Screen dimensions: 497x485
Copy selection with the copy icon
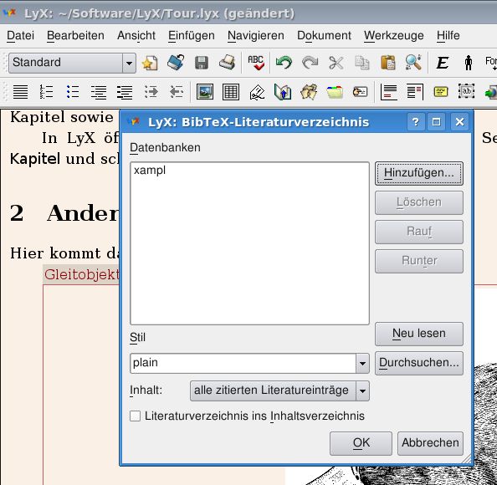pos(362,63)
